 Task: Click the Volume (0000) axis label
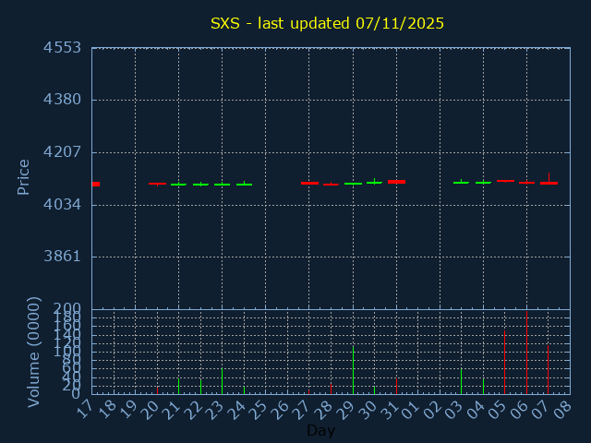(34, 352)
